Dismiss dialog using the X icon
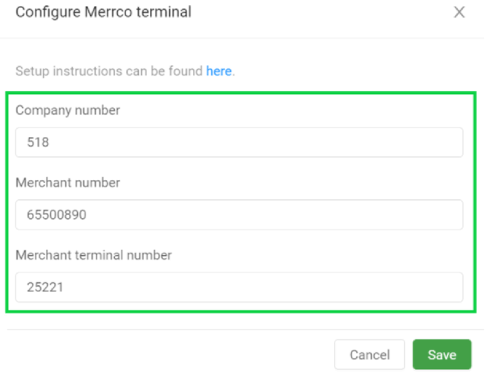486x378 pixels. (459, 13)
